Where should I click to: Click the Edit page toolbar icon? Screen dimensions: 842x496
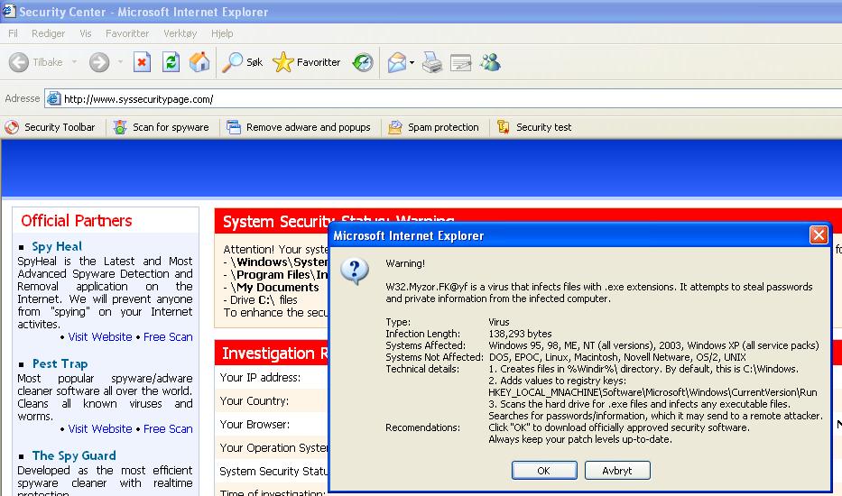point(461,63)
